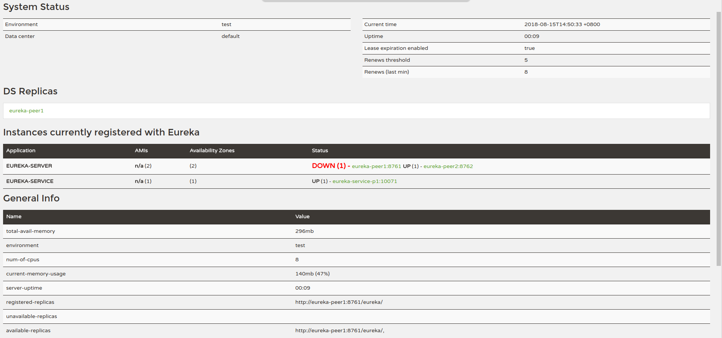
Task: Click the unavailable-replicas row name
Action: 31,316
